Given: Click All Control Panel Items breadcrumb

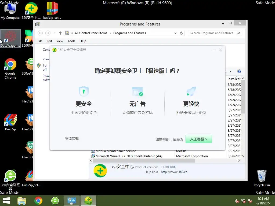Looking at the screenshot, I should click(91, 33).
